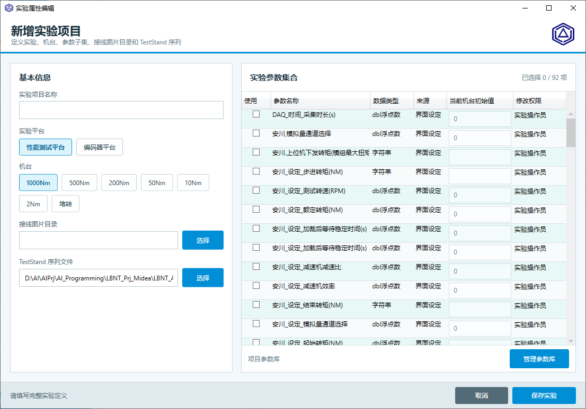Click the 取消 button
The width and height of the screenshot is (586, 409).
click(x=481, y=396)
